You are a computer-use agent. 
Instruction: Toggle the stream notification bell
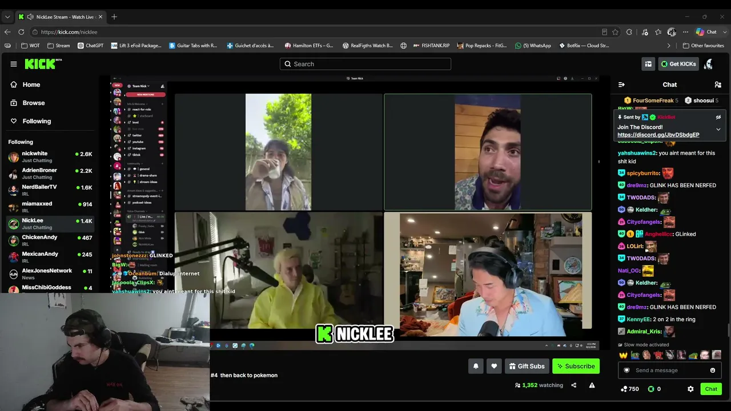pos(476,366)
